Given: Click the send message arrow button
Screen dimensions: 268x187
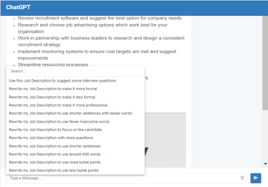Looking at the screenshot, I should tap(256, 178).
